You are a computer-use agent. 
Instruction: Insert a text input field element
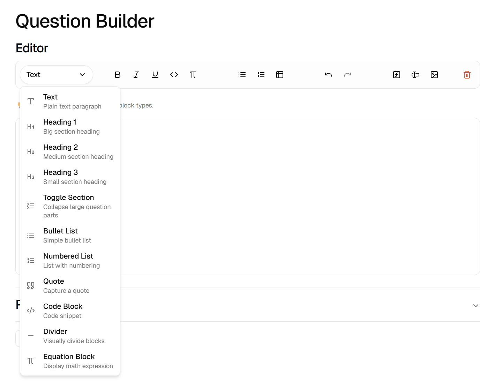tap(415, 74)
